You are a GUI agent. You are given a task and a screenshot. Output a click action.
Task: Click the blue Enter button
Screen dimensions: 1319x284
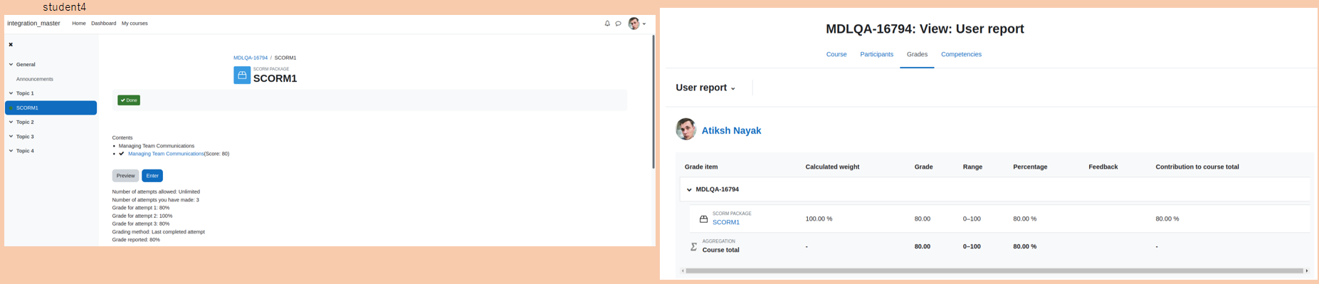coord(152,176)
